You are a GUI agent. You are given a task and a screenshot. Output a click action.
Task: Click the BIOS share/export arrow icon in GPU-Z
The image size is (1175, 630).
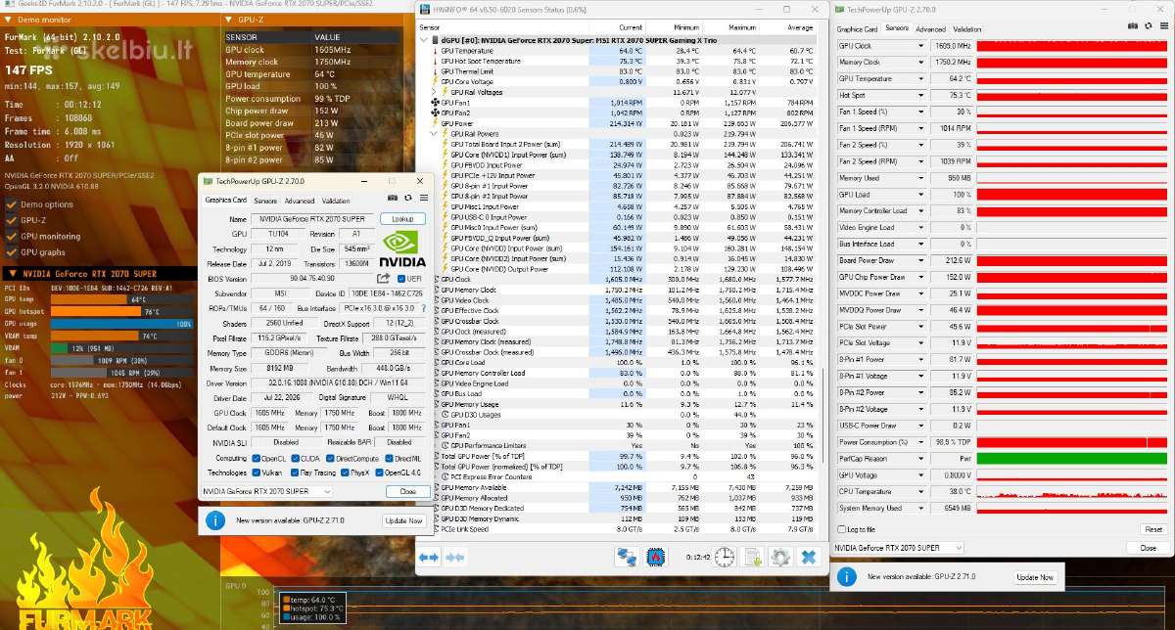tap(384, 279)
